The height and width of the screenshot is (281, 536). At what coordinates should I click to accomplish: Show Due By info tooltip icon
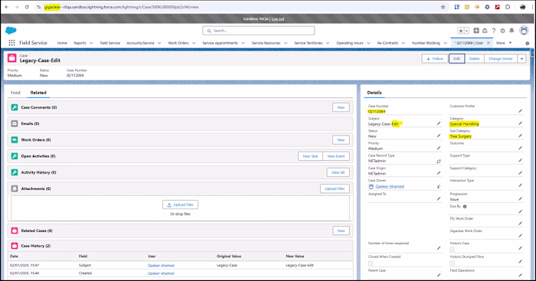tap(465, 207)
